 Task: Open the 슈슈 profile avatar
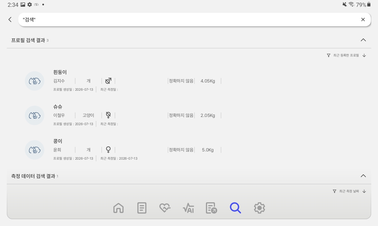coord(34,115)
